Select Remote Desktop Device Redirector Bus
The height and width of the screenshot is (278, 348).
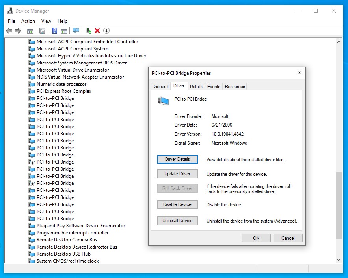pos(77,247)
